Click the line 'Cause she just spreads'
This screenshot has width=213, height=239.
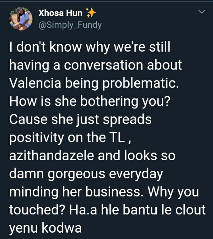click(81, 119)
